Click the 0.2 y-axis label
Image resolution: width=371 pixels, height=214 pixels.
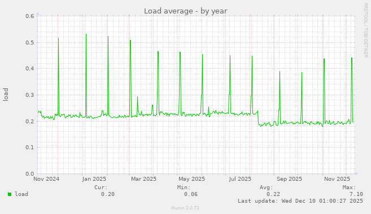pyautogui.click(x=30, y=121)
